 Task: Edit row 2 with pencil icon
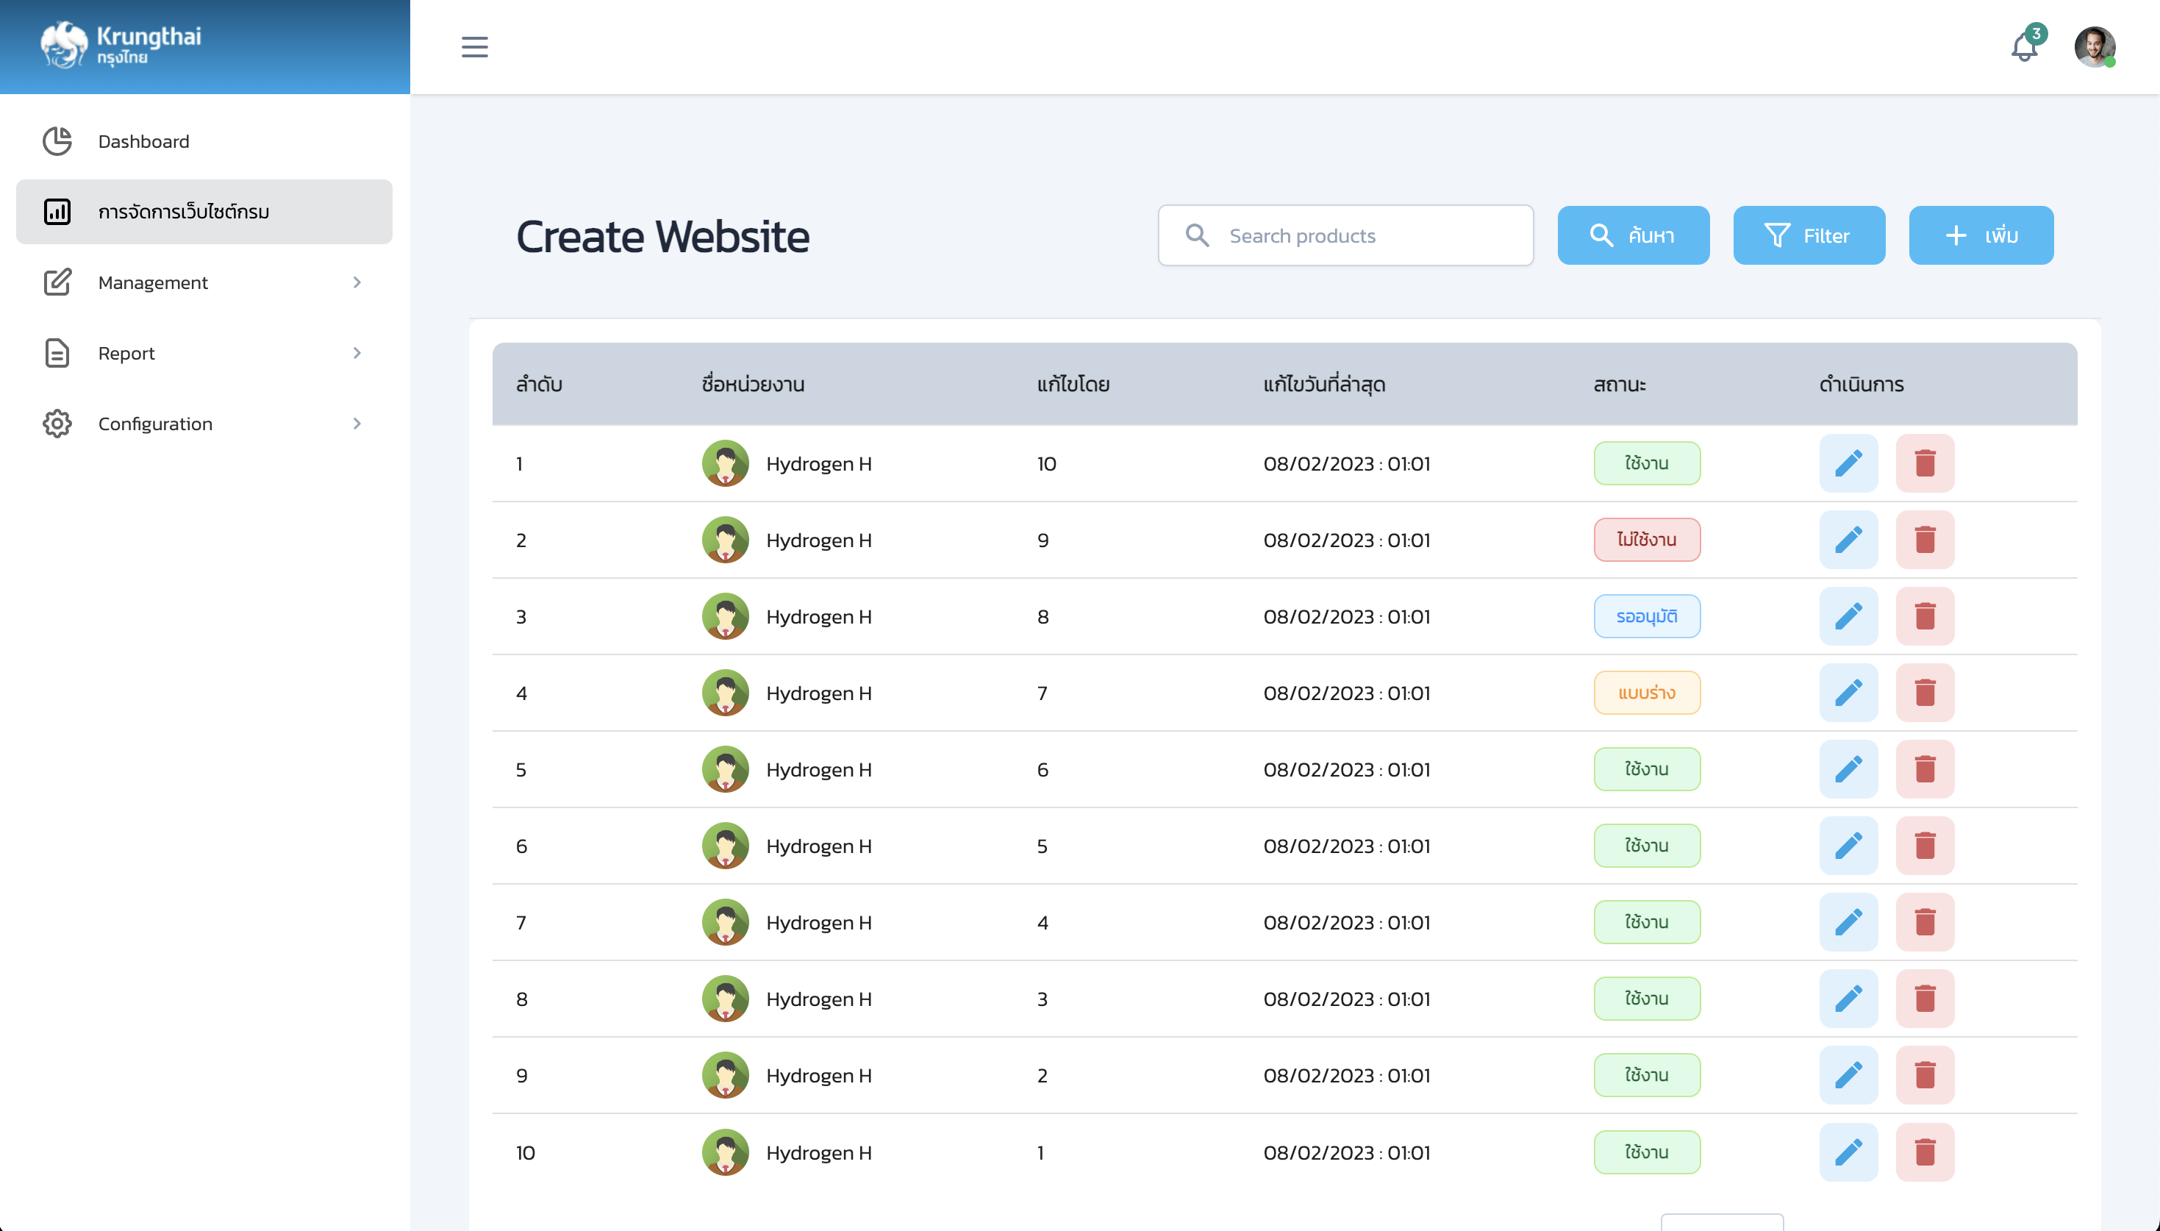coord(1848,540)
